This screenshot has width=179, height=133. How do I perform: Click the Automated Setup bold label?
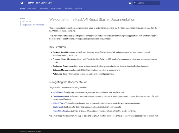click(60, 74)
